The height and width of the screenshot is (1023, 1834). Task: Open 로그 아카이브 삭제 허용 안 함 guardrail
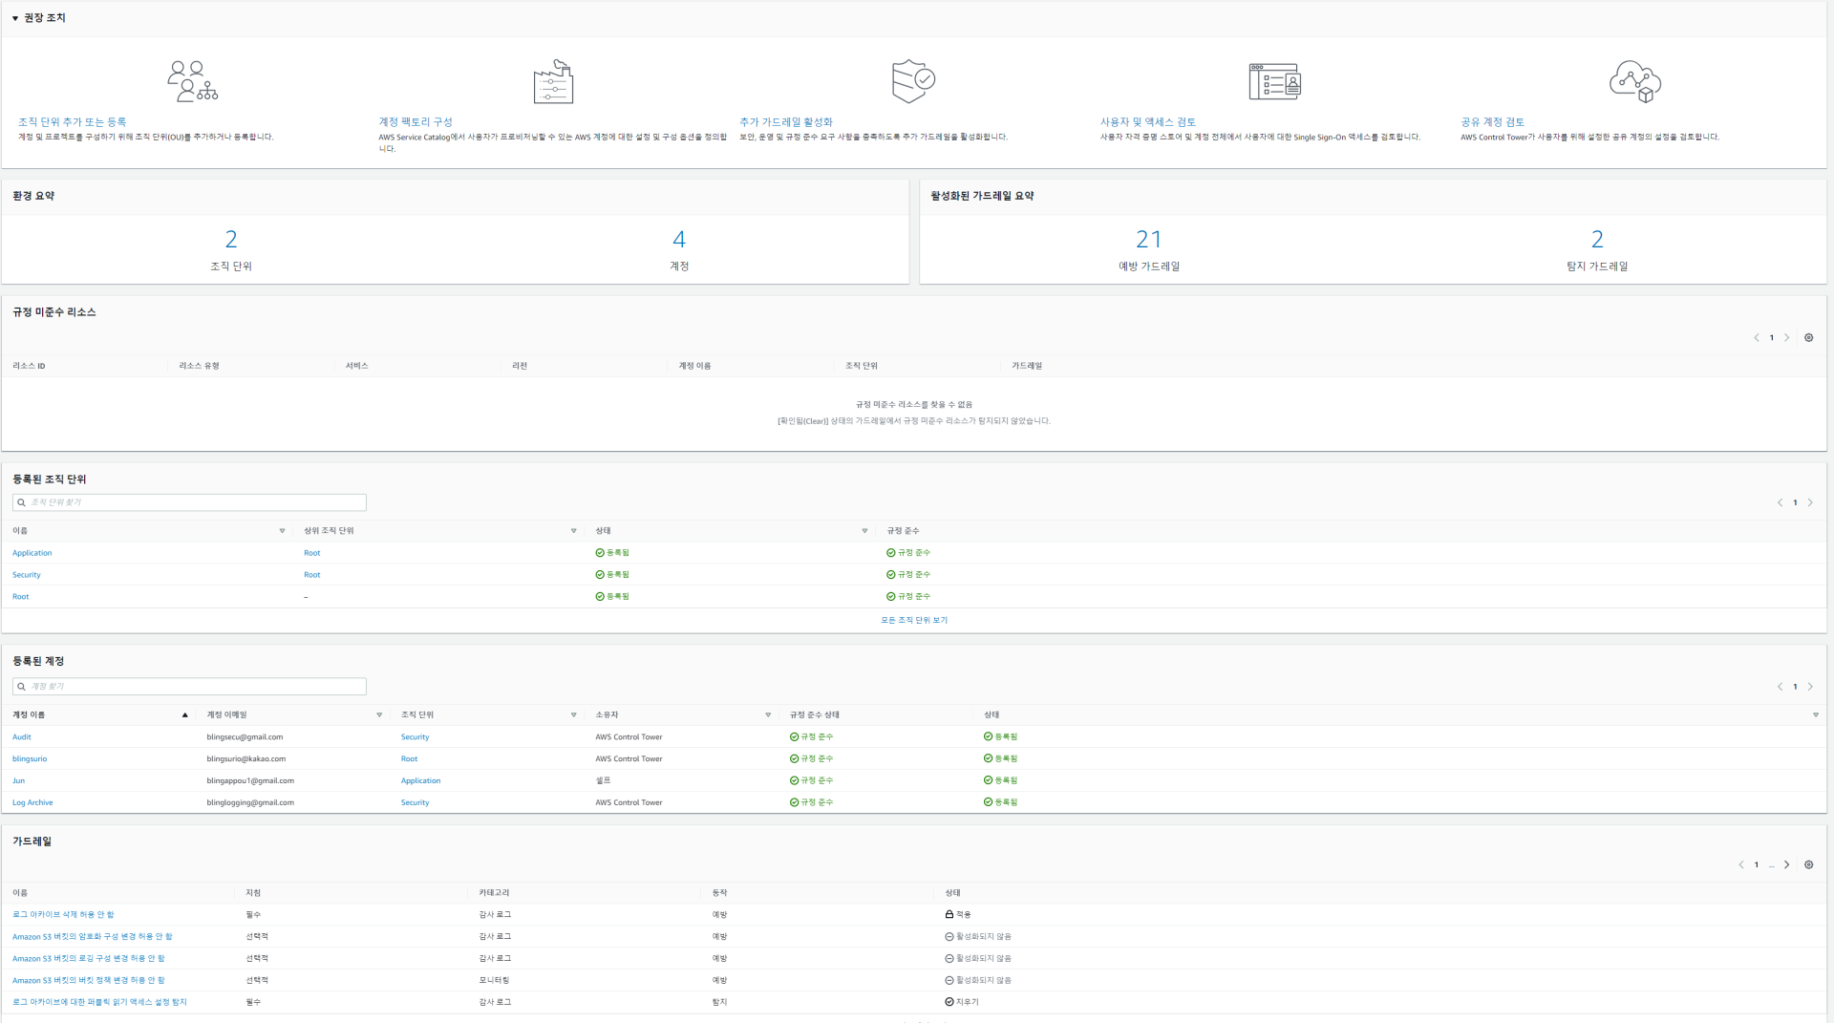pos(63,914)
